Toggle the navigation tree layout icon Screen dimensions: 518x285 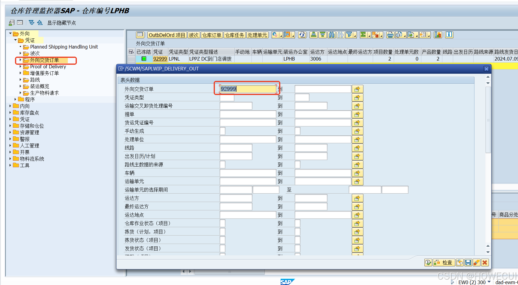[20, 22]
